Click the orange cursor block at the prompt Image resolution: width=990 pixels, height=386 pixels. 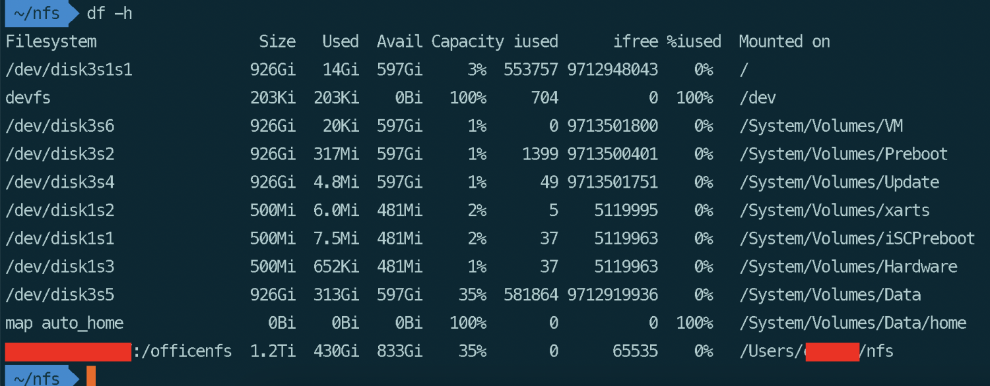(x=91, y=377)
